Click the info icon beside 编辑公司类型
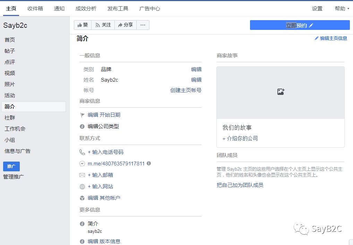Screen dimensions: 353x245 [82, 126]
